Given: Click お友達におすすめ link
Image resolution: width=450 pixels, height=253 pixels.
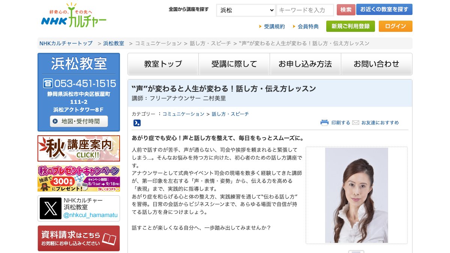Looking at the screenshot, I should point(380,123).
